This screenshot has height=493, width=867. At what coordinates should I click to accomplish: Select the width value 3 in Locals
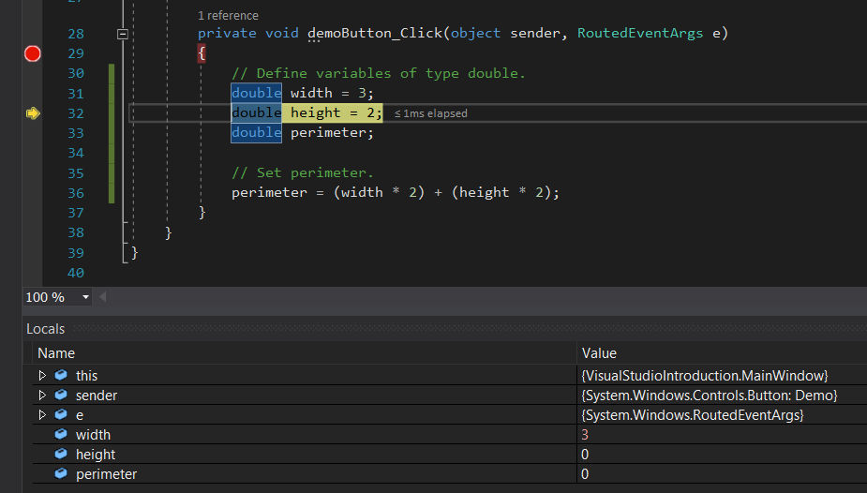(586, 435)
